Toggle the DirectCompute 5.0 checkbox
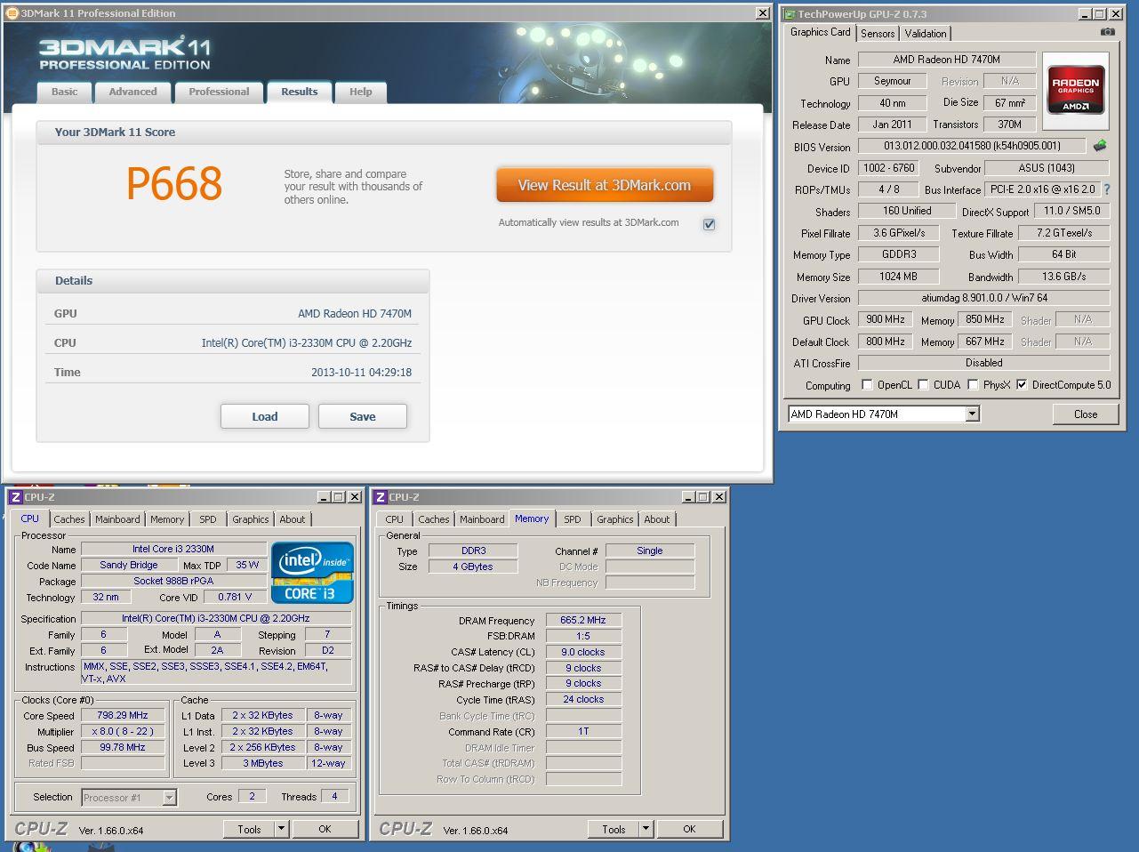 pyautogui.click(x=1022, y=385)
